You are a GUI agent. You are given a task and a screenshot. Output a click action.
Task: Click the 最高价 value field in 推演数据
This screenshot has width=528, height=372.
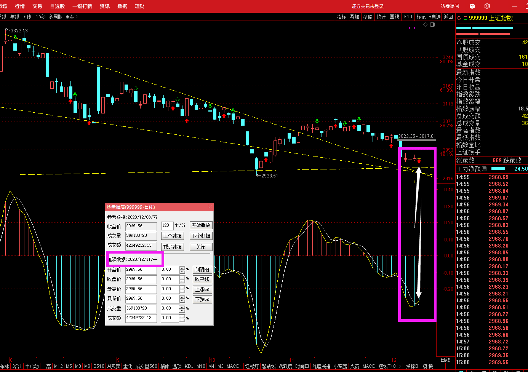(141, 289)
